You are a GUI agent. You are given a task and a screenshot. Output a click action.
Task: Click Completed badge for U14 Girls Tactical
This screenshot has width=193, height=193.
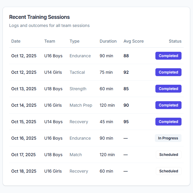[168, 72]
